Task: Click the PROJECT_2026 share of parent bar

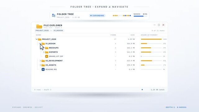Action: [151, 39]
